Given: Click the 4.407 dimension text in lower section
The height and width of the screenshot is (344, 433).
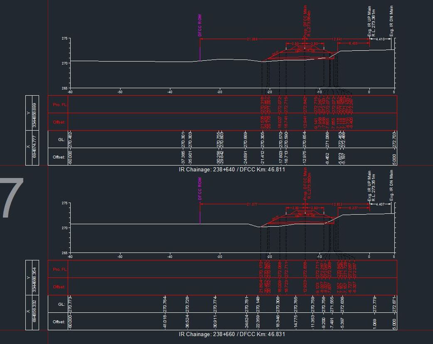Looking at the screenshot, I should click(380, 204).
